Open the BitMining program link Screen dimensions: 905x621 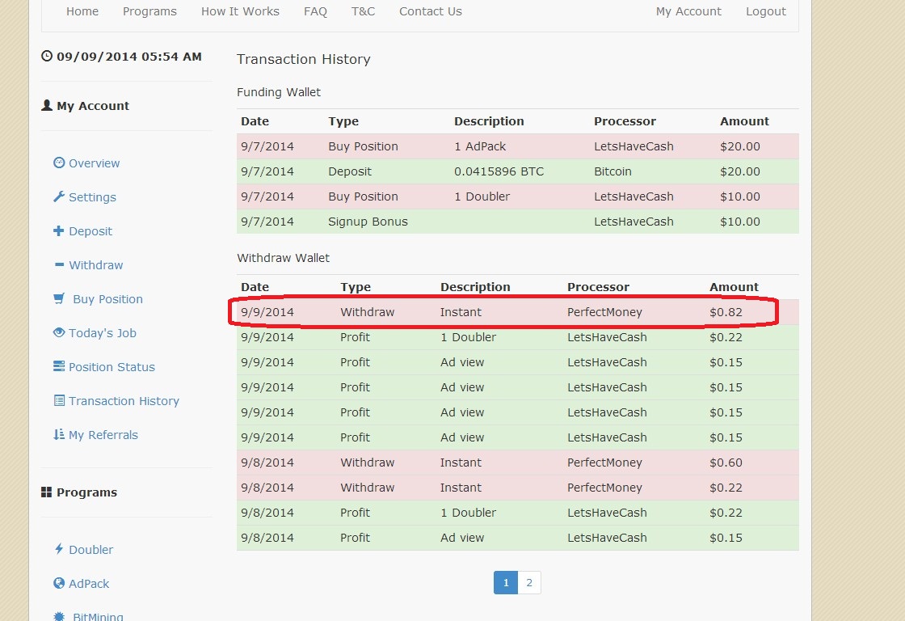[x=98, y=616]
